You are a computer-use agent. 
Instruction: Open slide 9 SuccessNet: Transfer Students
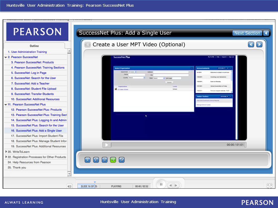click(32, 94)
